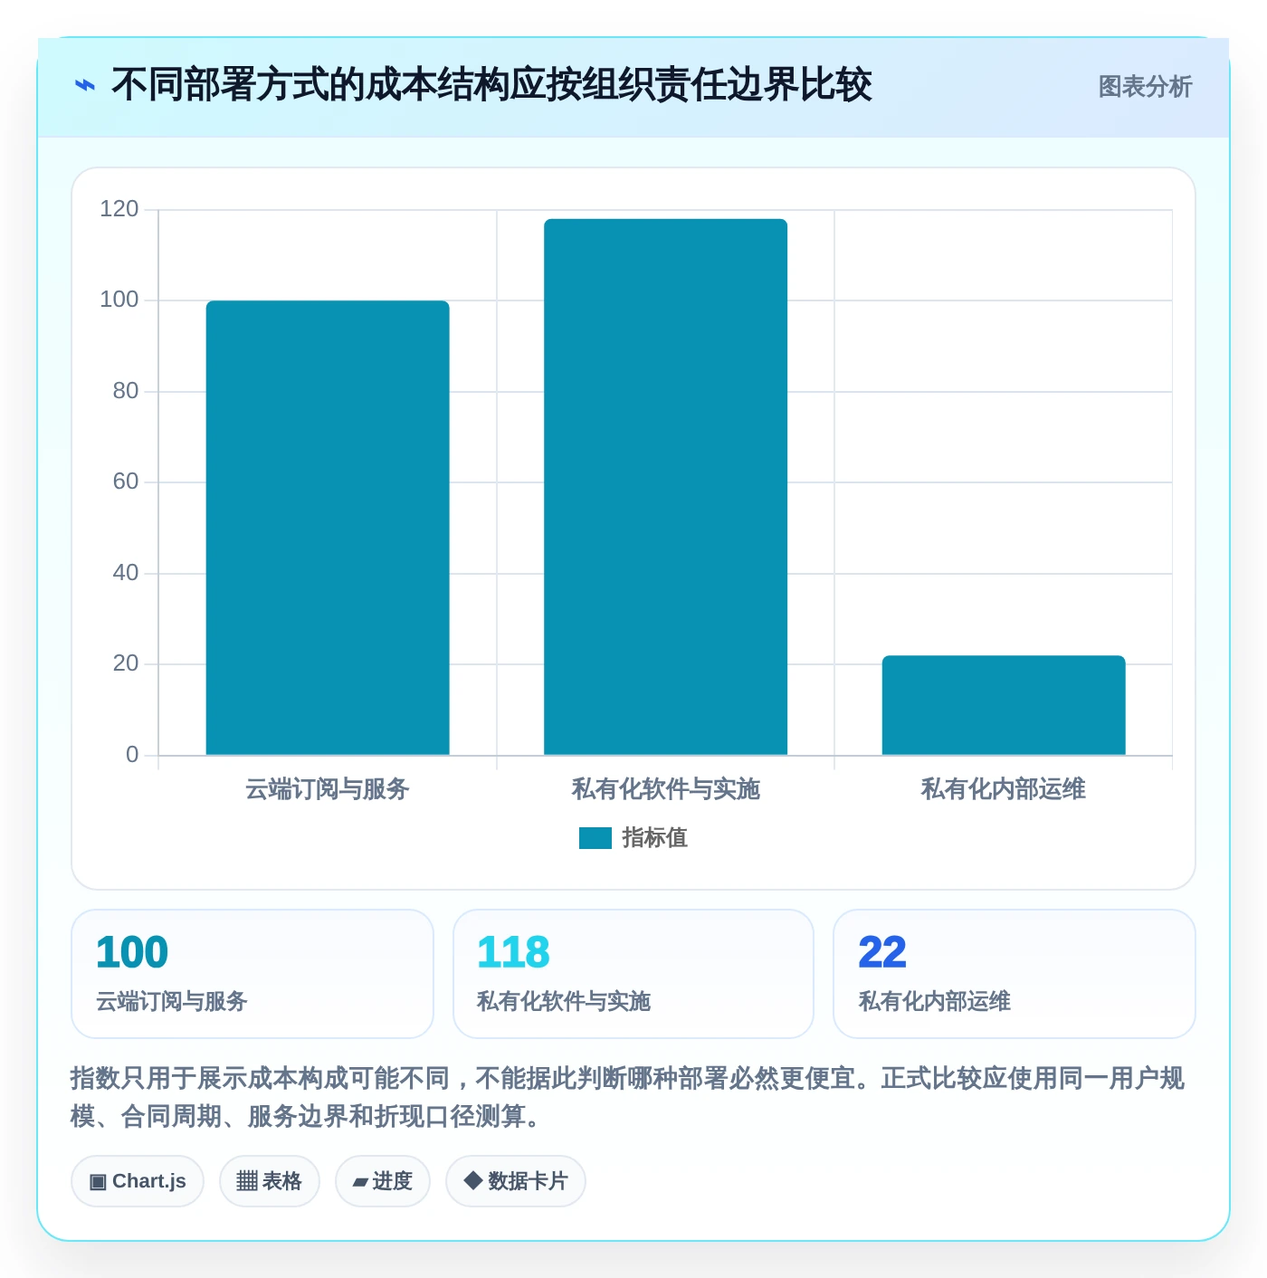
Task: Toggle the 指标值 legend color box
Action: (595, 838)
